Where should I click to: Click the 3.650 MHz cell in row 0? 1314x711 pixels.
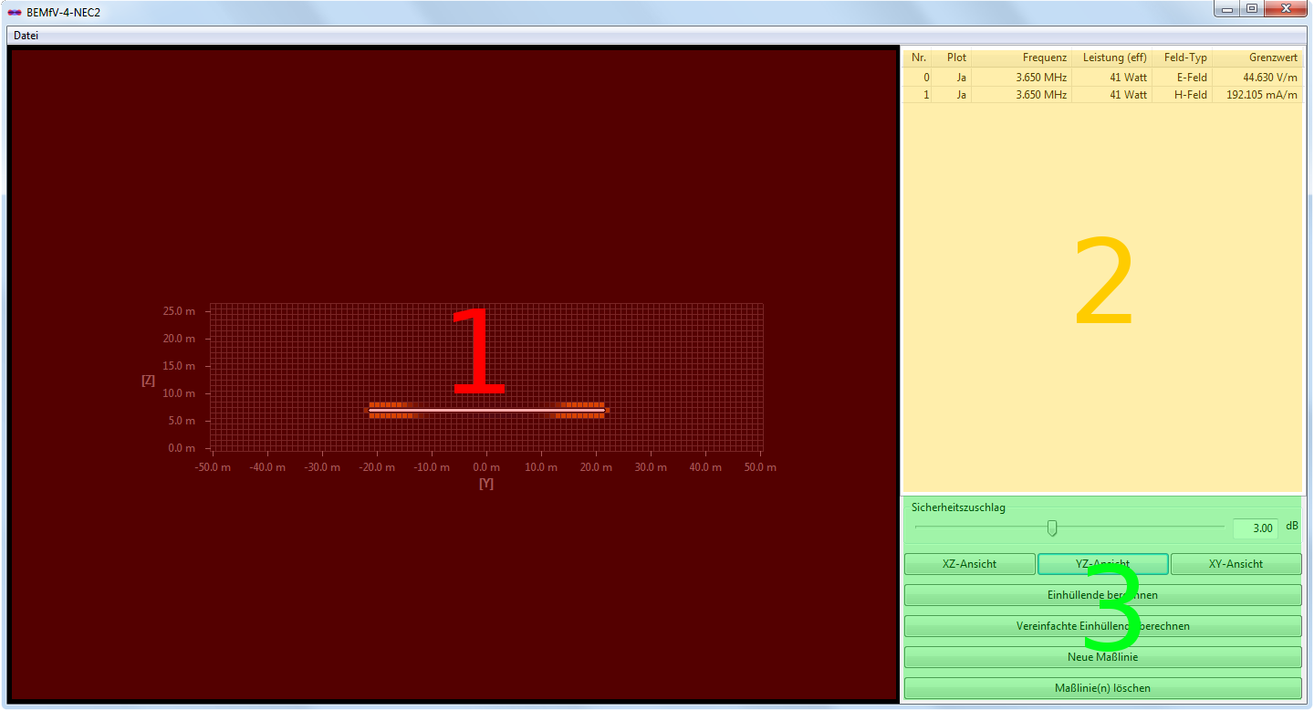1022,78
